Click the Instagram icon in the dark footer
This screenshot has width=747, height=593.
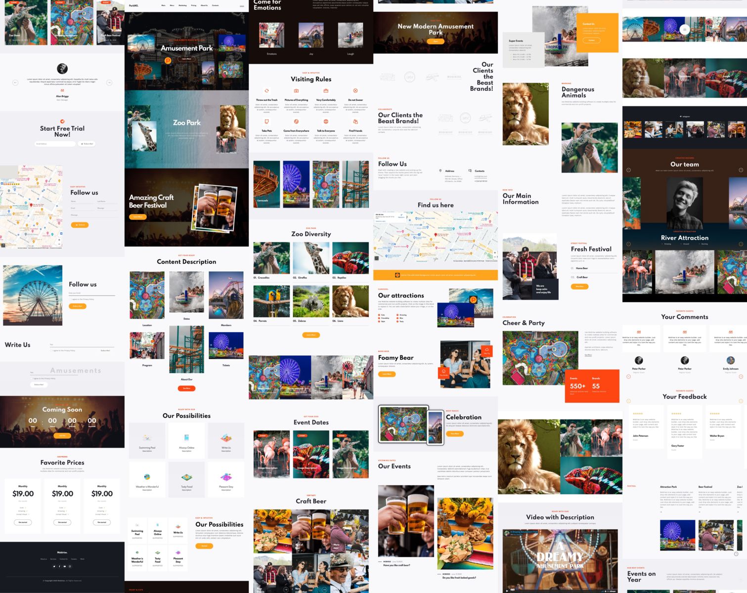tap(70, 566)
